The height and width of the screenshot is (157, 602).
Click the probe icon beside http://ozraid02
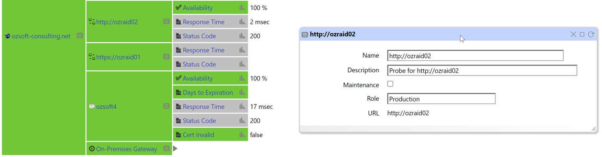[x=92, y=22]
